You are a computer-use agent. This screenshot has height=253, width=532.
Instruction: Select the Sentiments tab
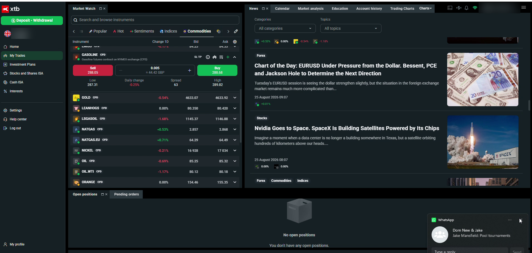coord(142,31)
